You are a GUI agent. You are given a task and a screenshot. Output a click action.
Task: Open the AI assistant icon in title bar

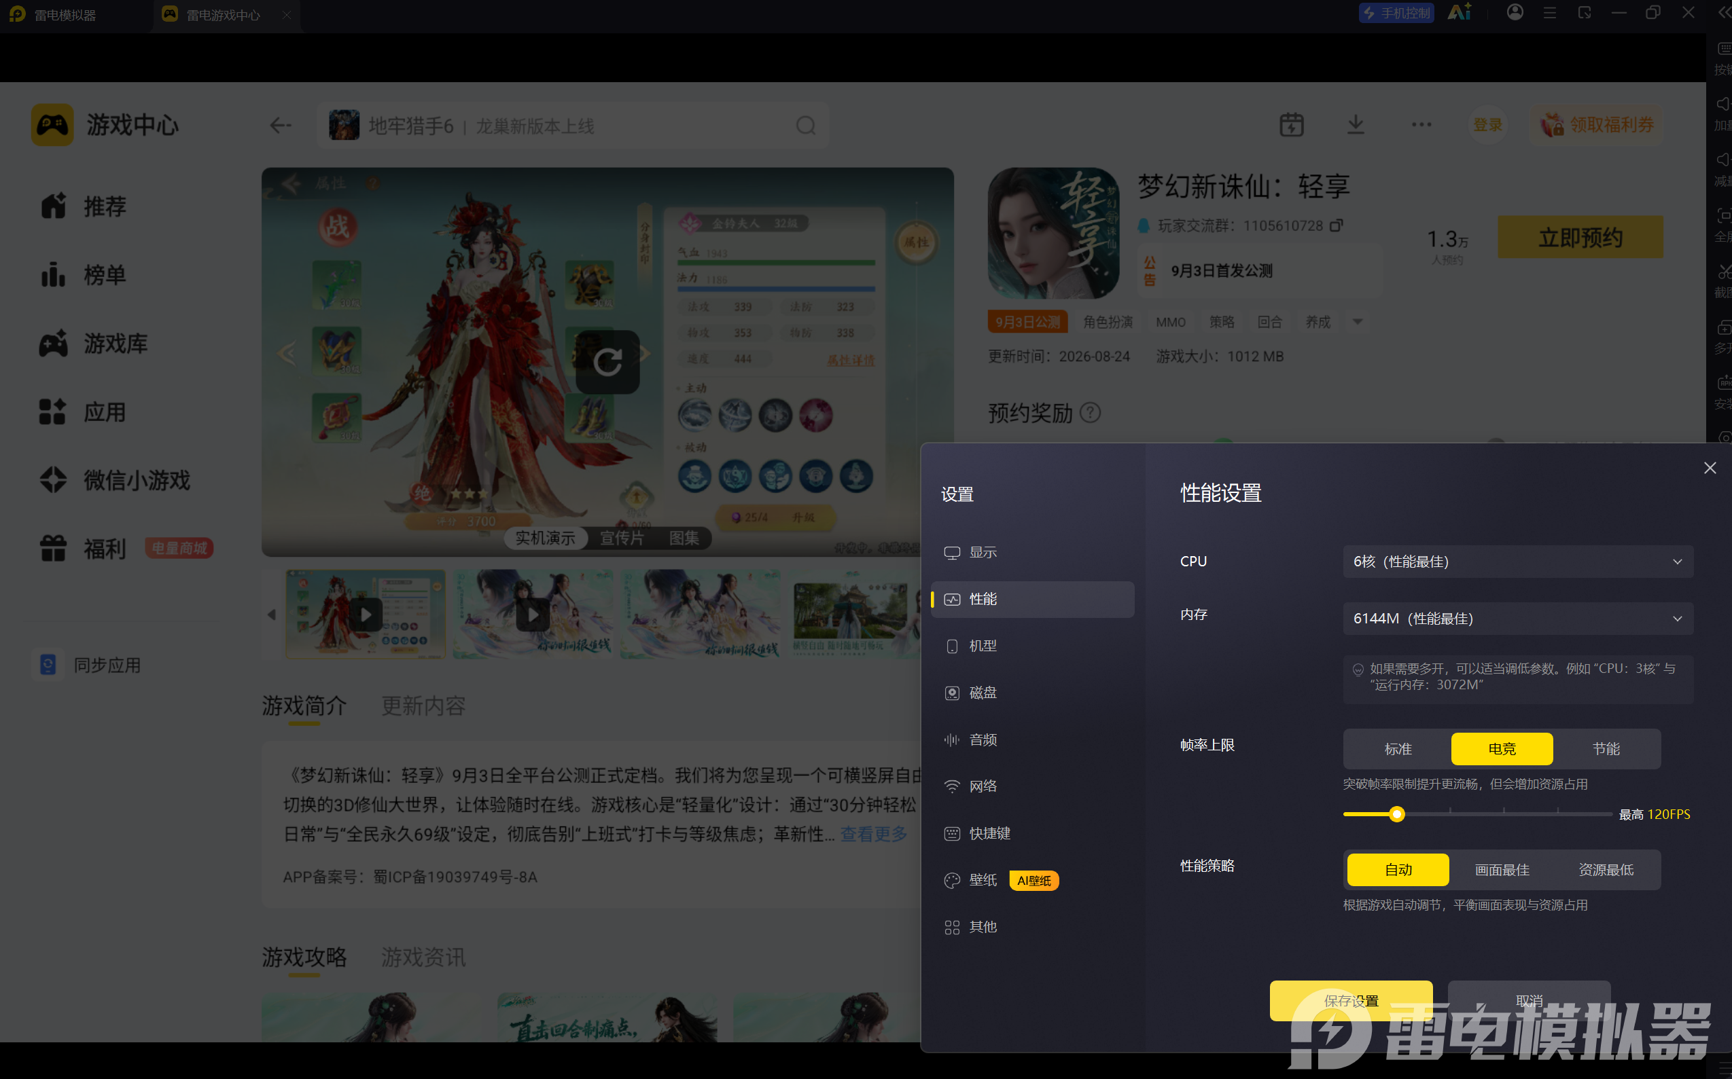click(x=1459, y=13)
